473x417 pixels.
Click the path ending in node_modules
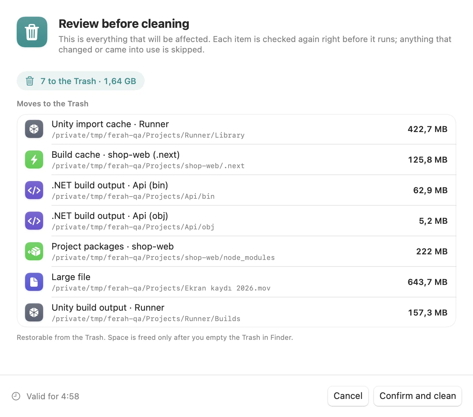163,257
